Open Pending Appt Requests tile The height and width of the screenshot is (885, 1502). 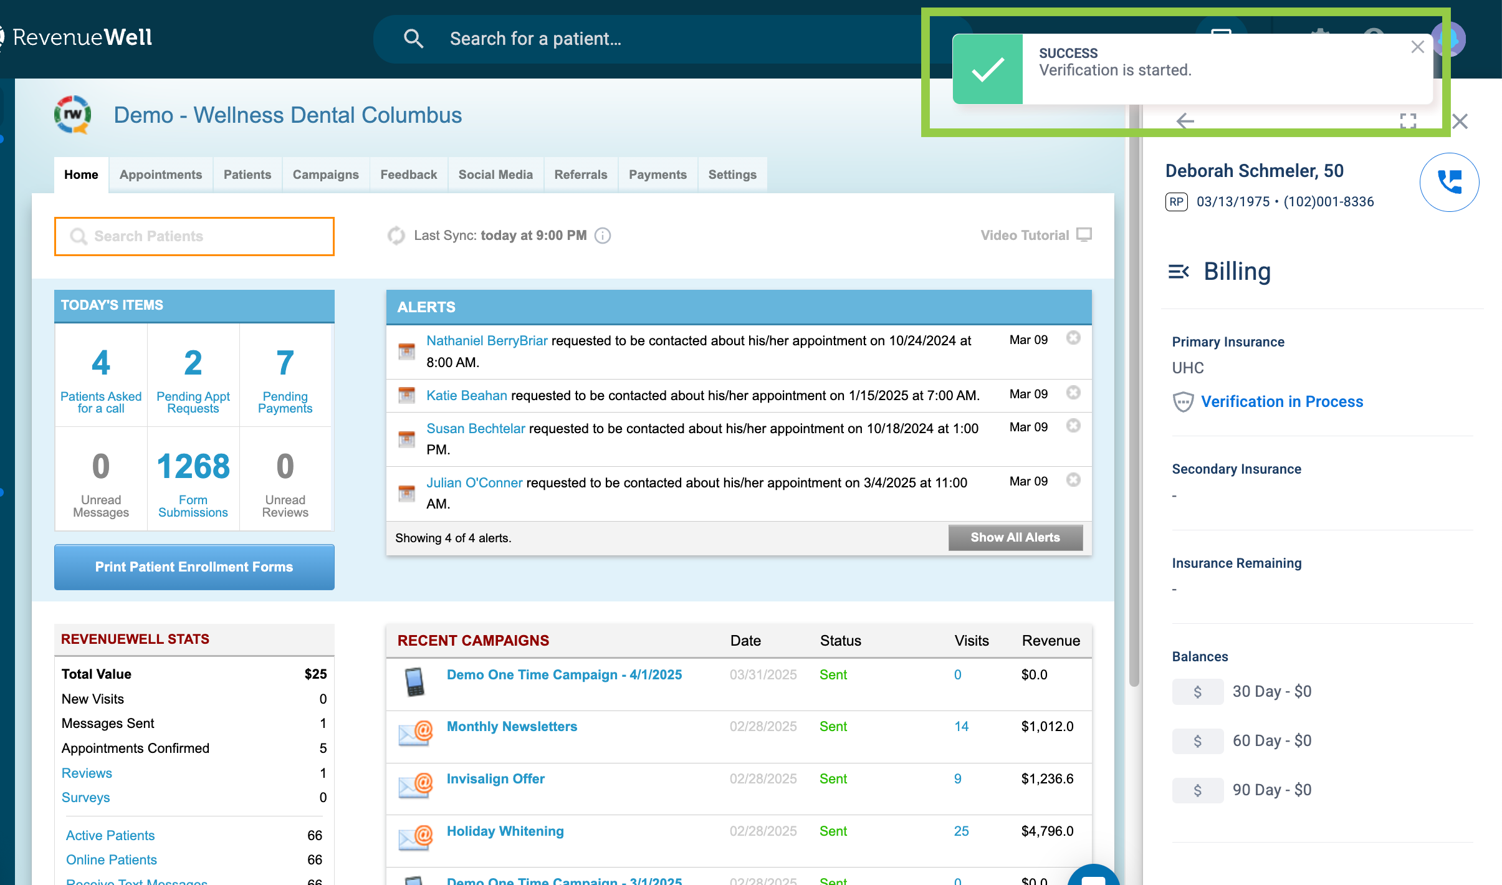click(193, 376)
